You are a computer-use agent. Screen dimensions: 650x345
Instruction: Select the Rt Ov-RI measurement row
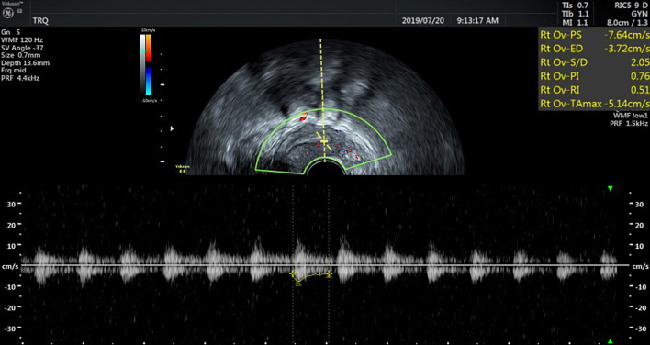[594, 90]
